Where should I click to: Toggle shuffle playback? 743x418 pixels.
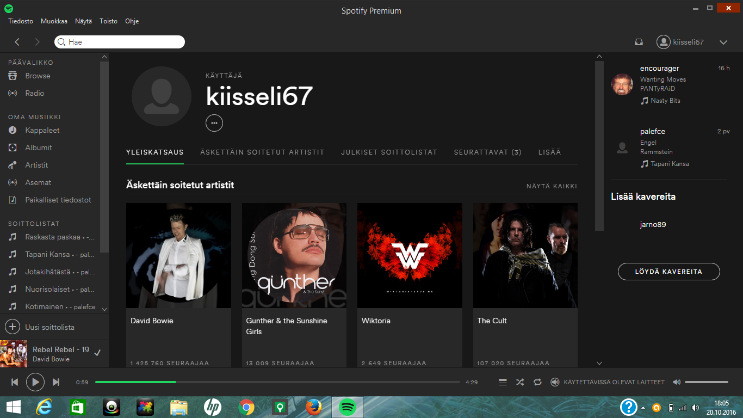[x=520, y=382]
